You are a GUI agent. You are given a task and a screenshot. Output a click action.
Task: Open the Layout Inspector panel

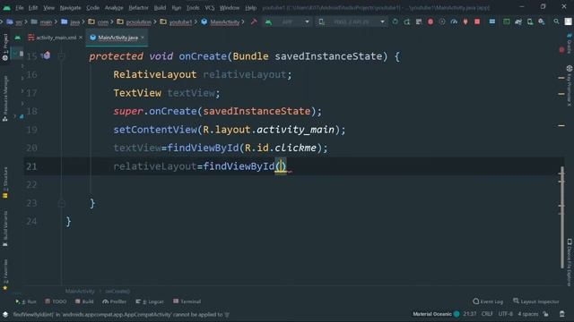coord(536,301)
